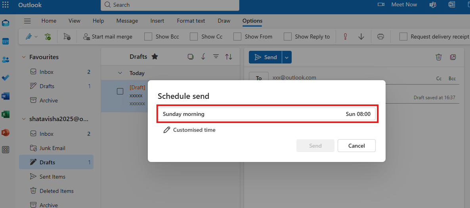Open Deleted Items folder
The width and height of the screenshot is (470, 208).
coord(56,191)
